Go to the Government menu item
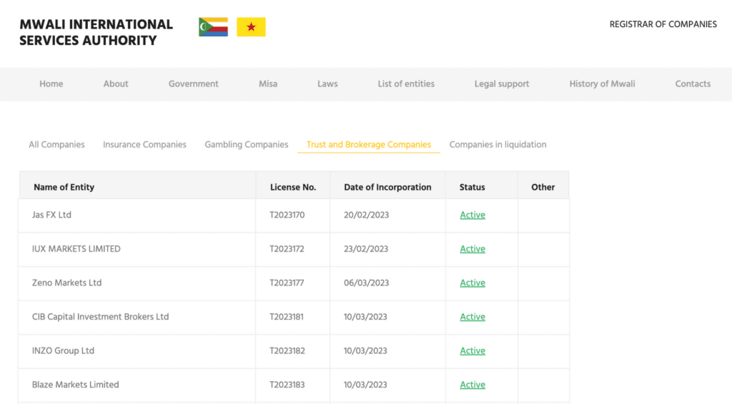732x411 pixels. (193, 84)
